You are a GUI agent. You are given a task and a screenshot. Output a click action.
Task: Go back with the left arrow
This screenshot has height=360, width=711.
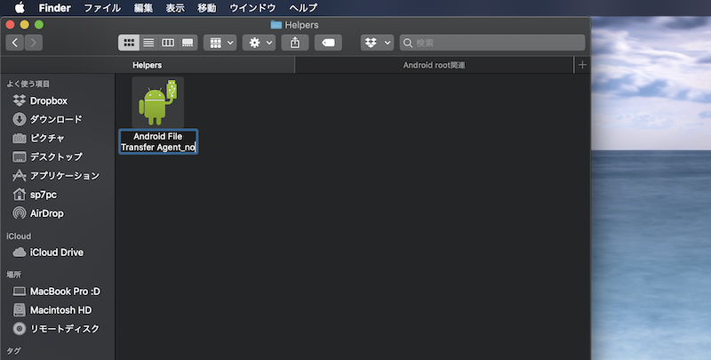[15, 43]
